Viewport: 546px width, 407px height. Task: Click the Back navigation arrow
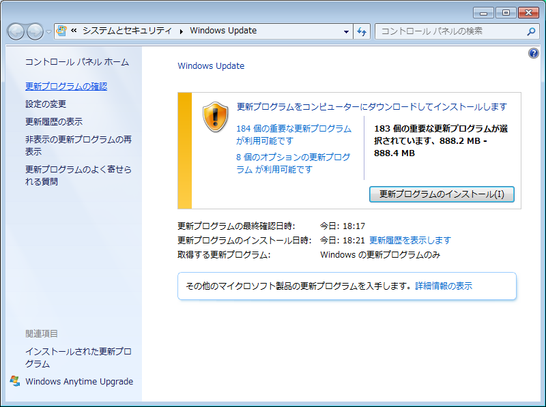pos(16,31)
